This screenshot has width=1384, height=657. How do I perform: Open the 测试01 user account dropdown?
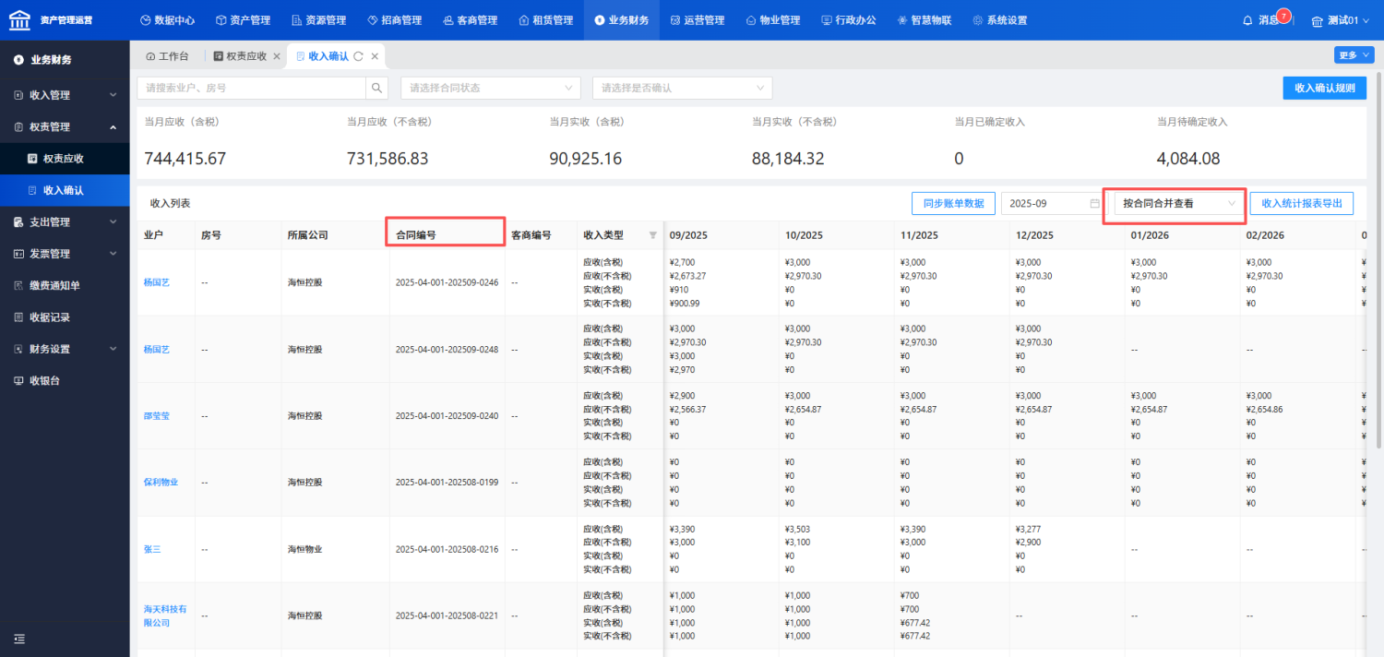tap(1342, 20)
